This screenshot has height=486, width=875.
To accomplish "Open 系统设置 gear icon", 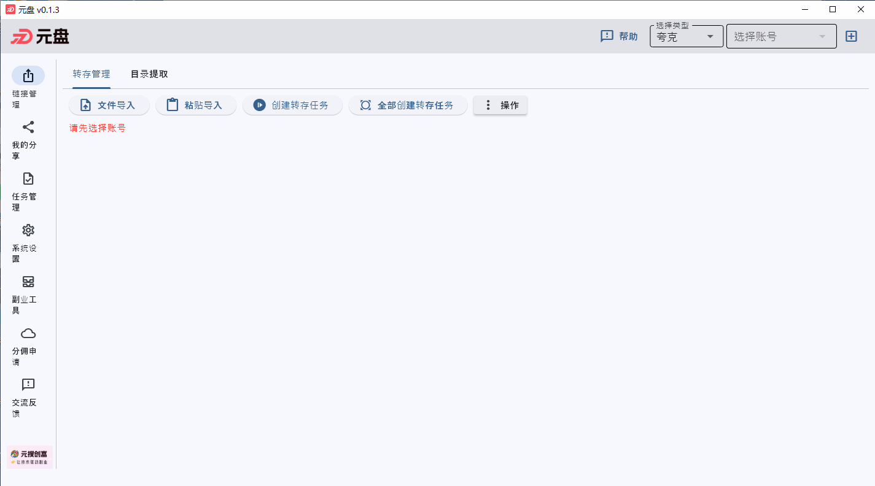I will (28, 230).
